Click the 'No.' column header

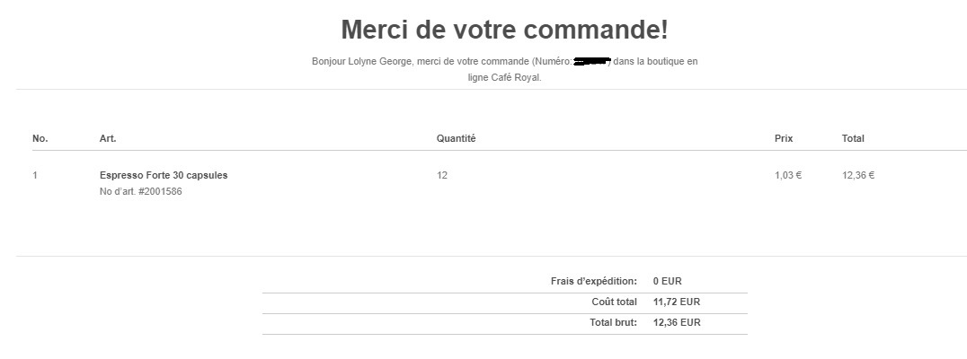(40, 138)
